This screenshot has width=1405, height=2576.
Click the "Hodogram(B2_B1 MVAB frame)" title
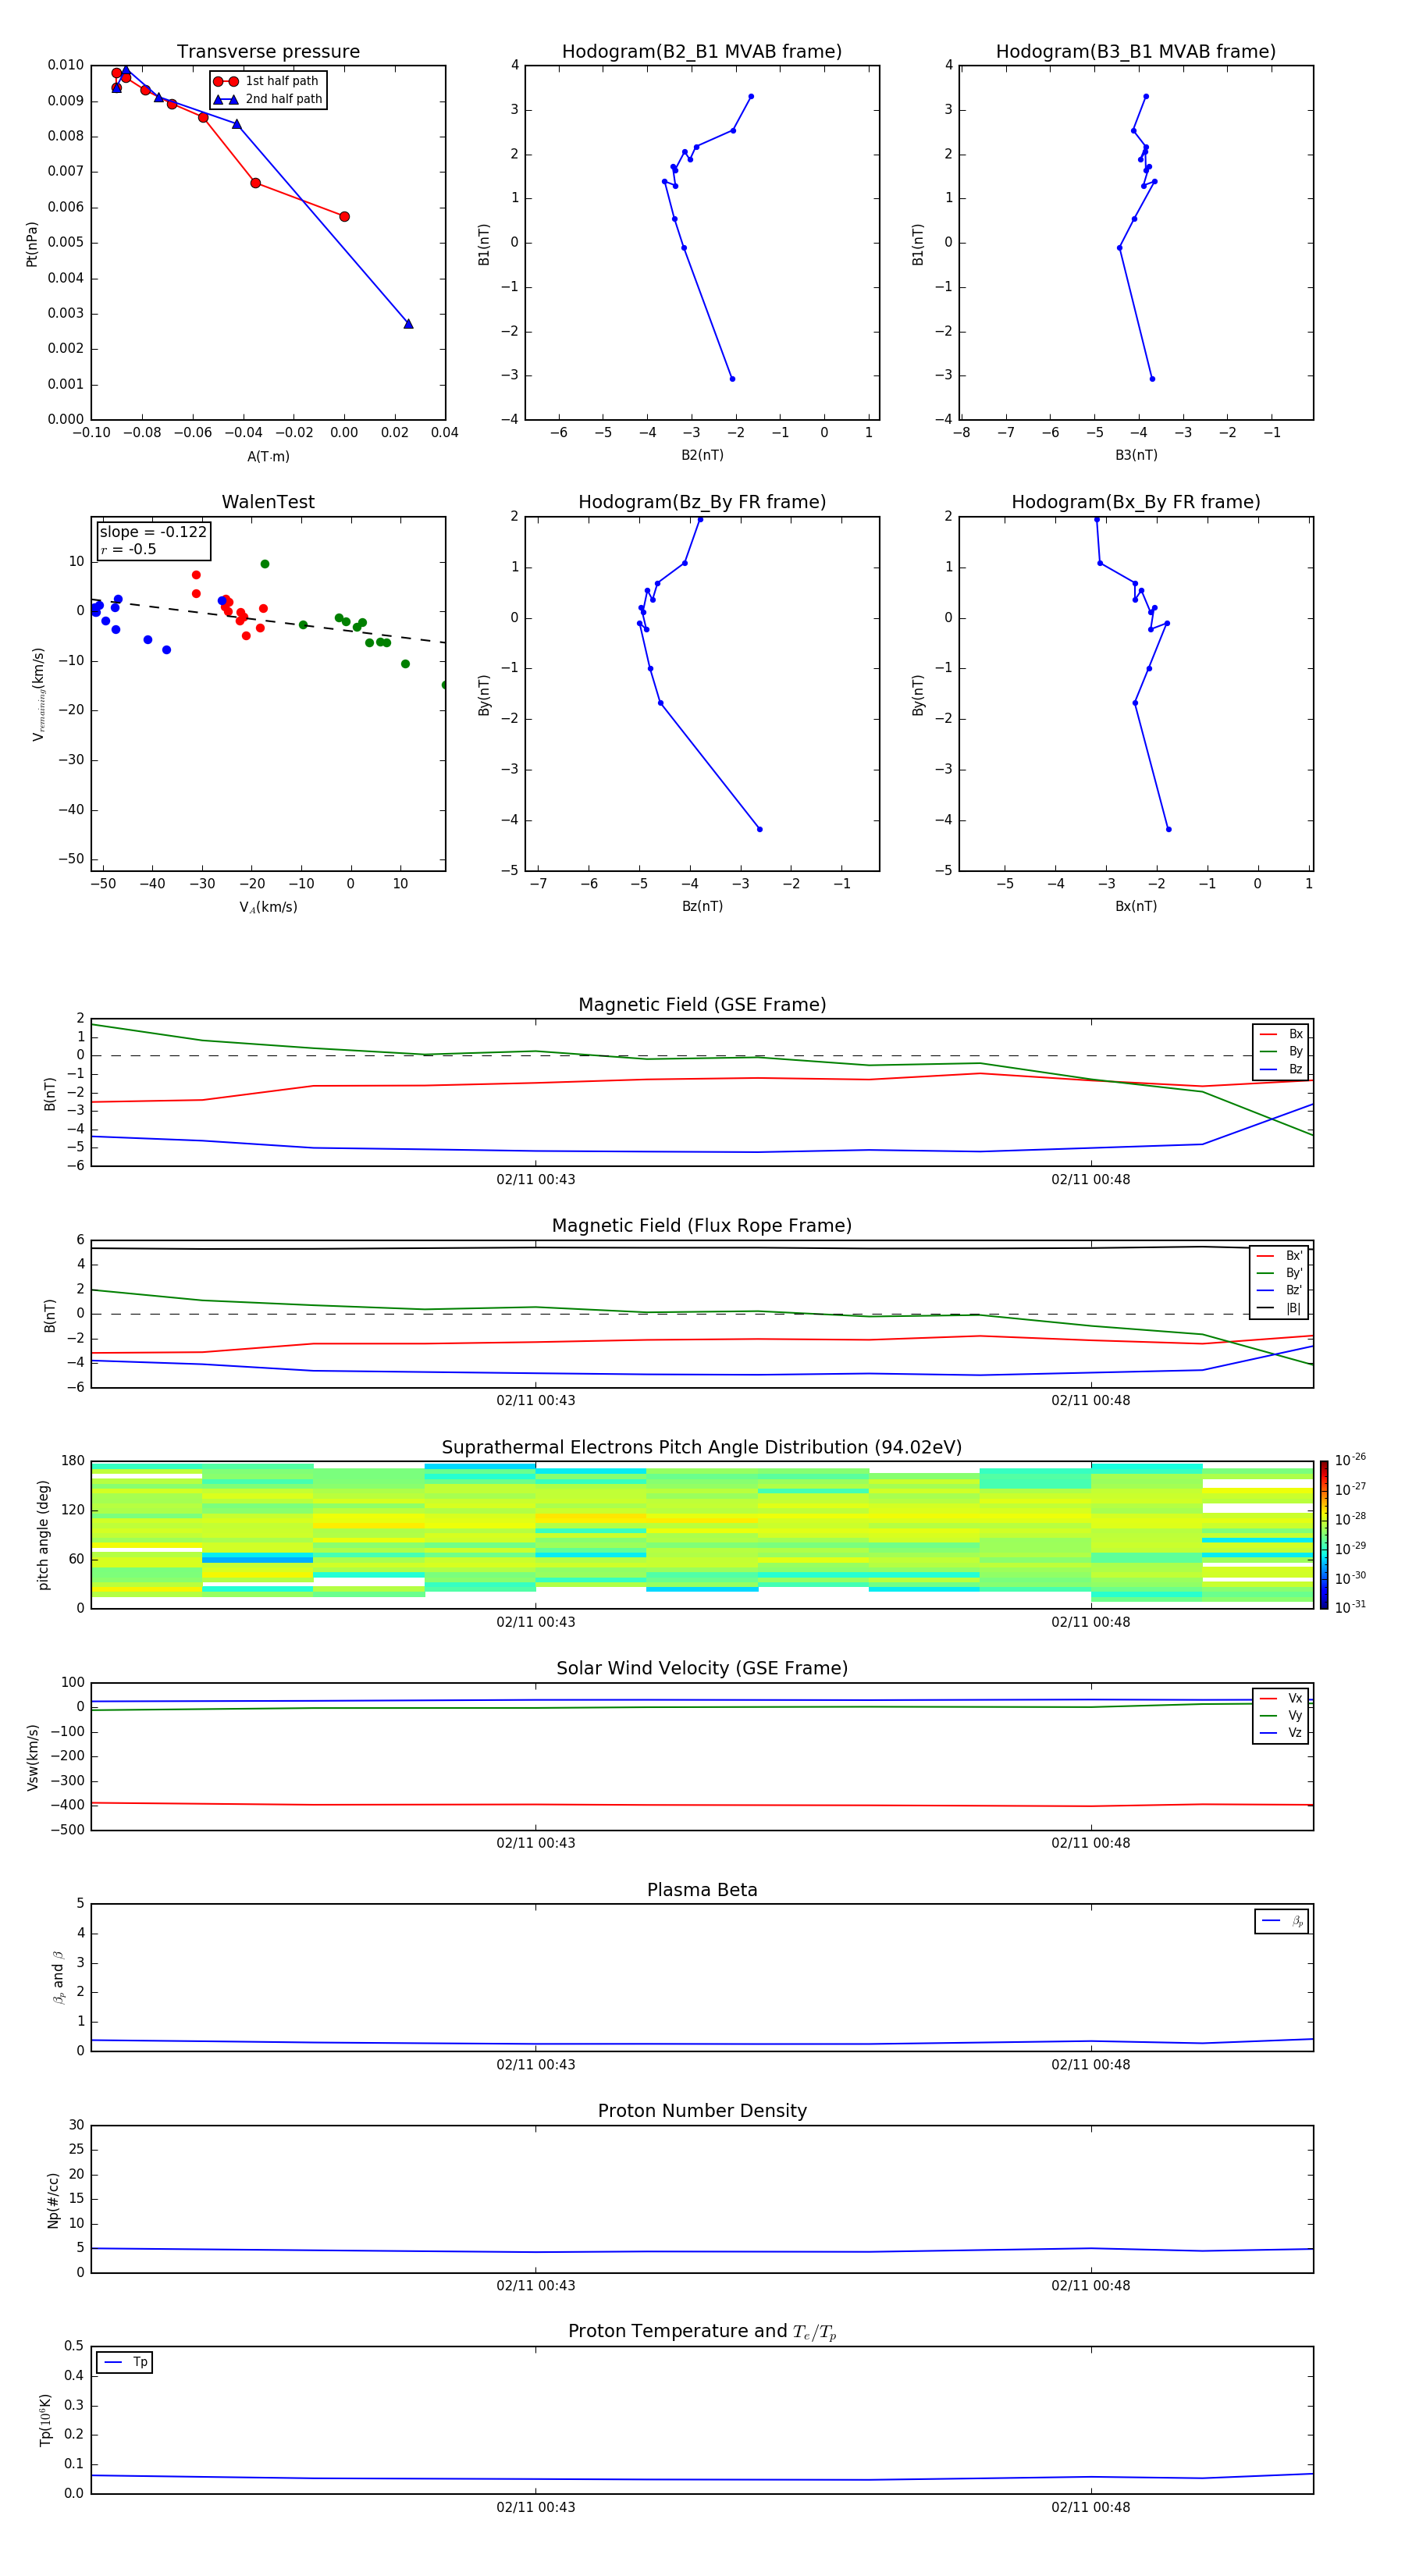tap(702, 52)
